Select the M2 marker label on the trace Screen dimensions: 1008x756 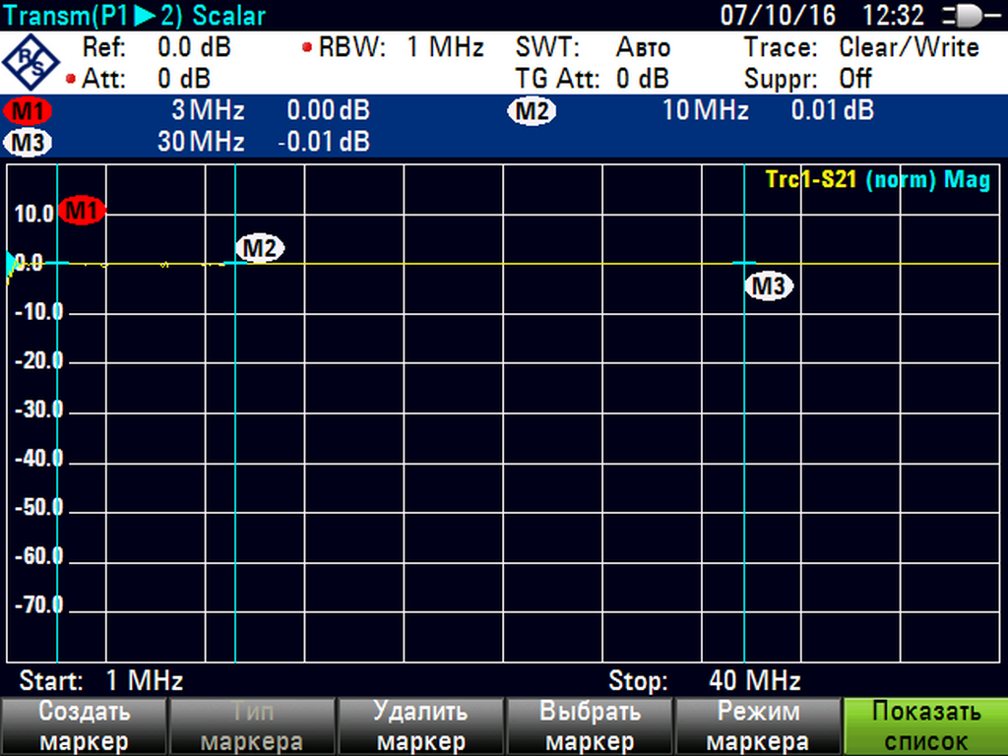[260, 249]
